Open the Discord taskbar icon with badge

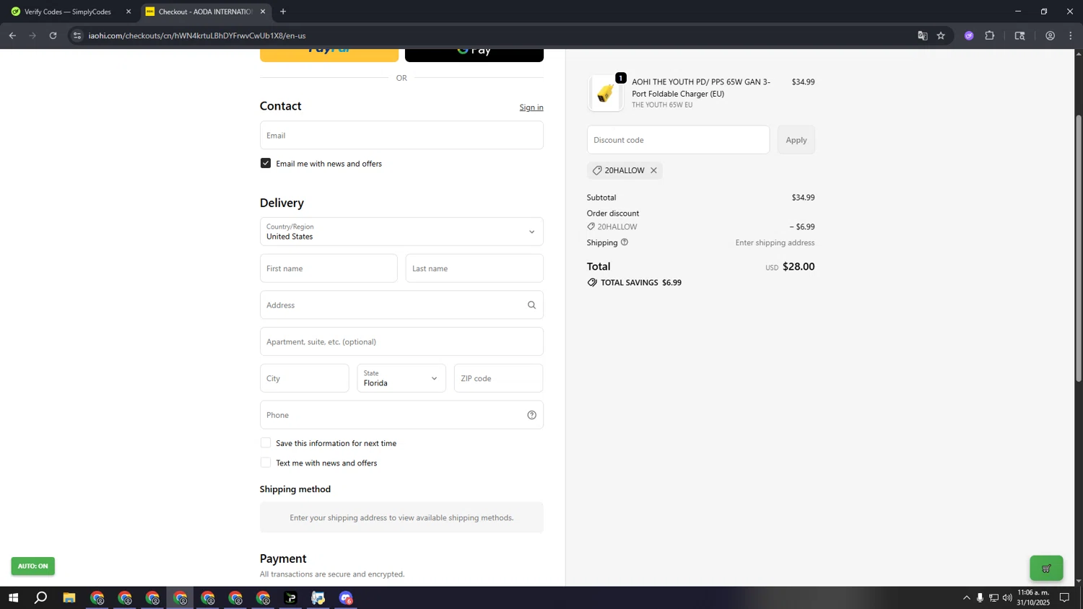click(347, 598)
